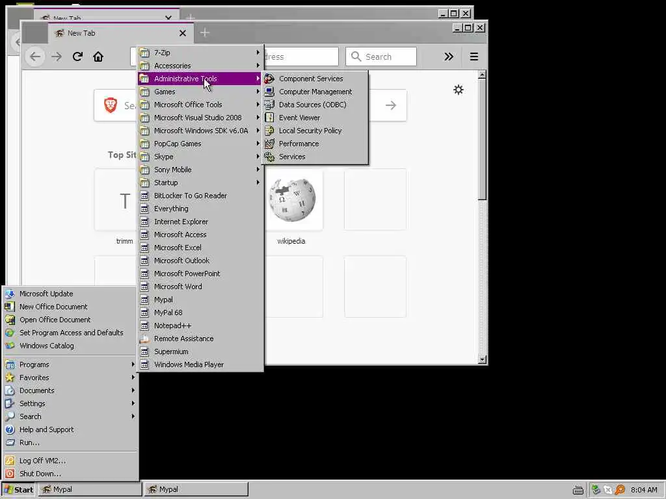The height and width of the screenshot is (499, 666).
Task: Launch Internet Explorer
Action: [200, 222]
